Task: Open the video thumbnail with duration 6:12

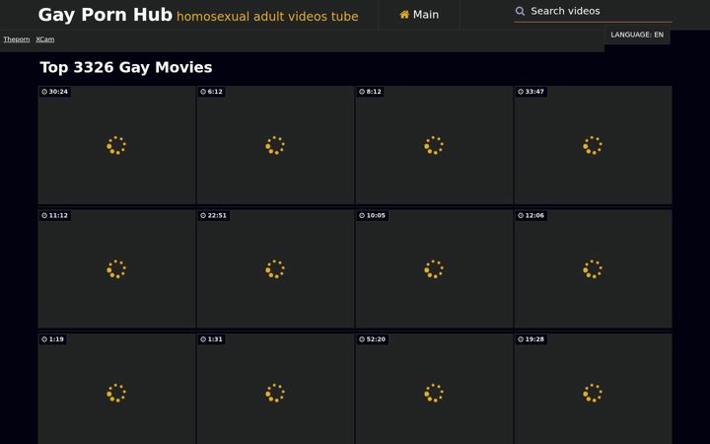Action: [x=275, y=145]
